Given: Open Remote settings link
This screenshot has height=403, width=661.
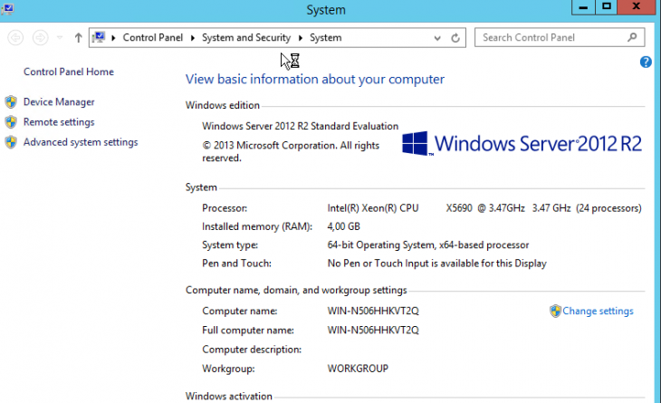Looking at the screenshot, I should tap(59, 122).
